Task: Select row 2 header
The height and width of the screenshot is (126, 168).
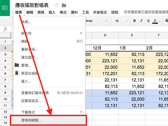Action: tap(5, 48)
